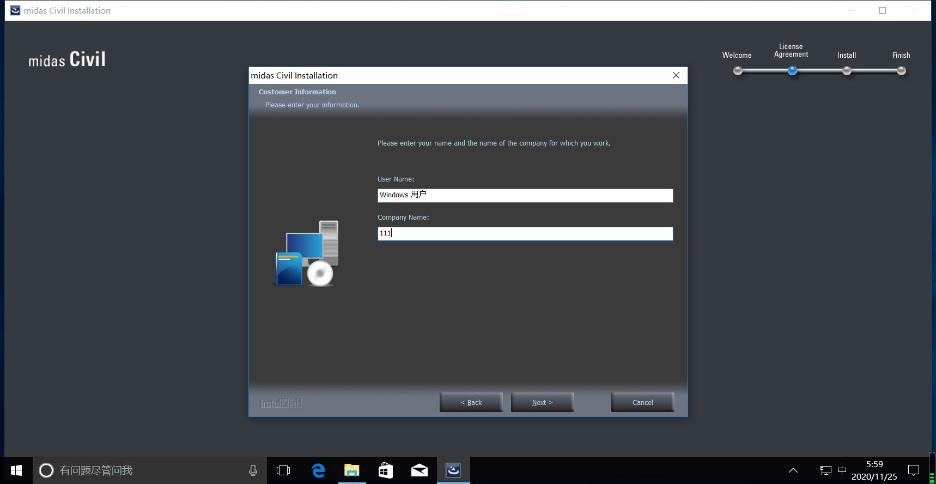The width and height of the screenshot is (936, 484).
Task: Click the 'Install' step label
Action: (847, 55)
